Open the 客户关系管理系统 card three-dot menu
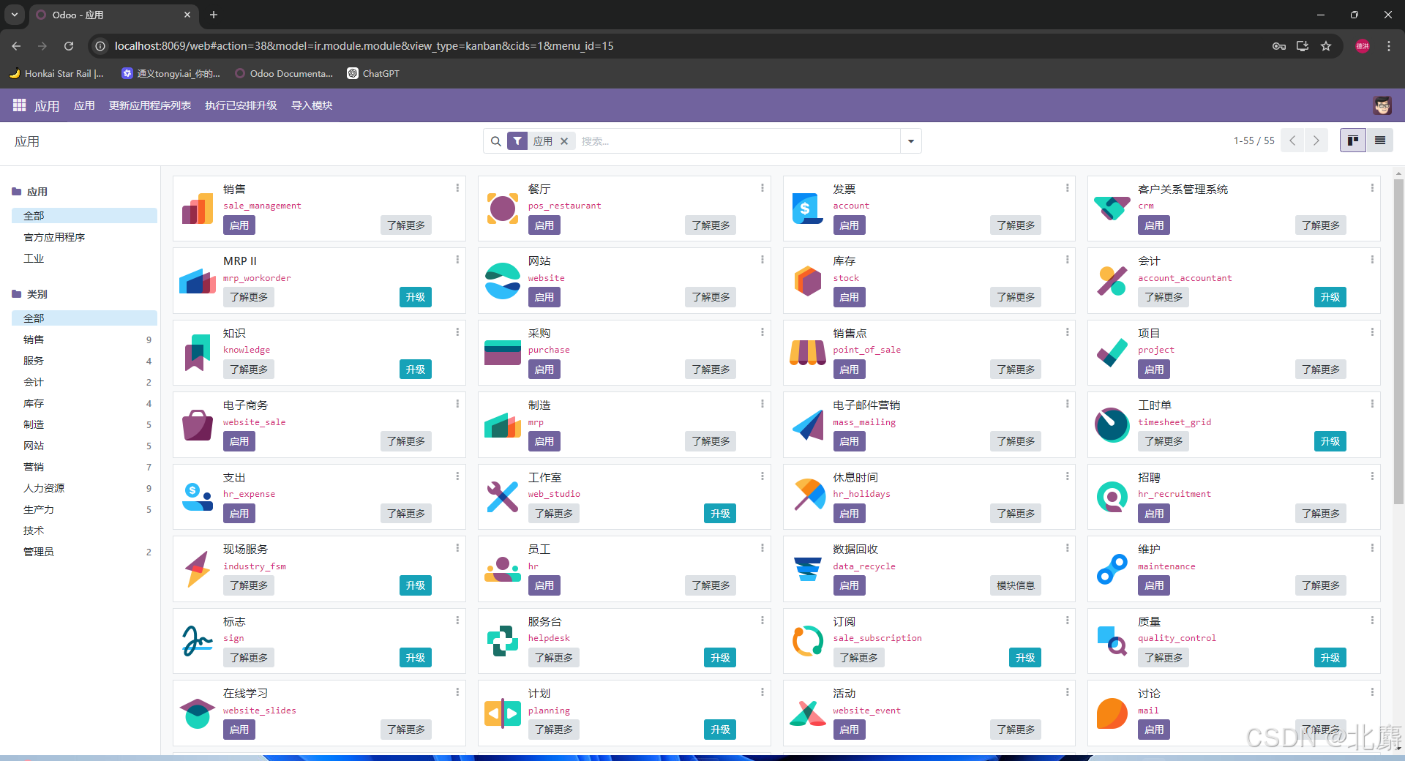 pos(1372,188)
